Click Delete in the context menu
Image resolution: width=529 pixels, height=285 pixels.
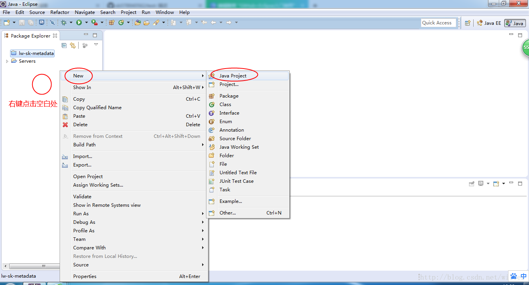[134, 125]
